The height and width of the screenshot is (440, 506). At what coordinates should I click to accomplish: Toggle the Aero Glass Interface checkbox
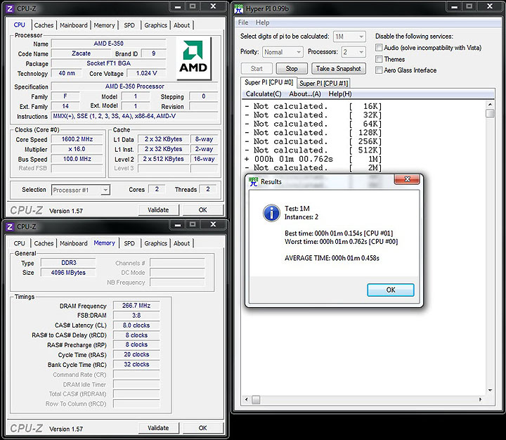[379, 70]
